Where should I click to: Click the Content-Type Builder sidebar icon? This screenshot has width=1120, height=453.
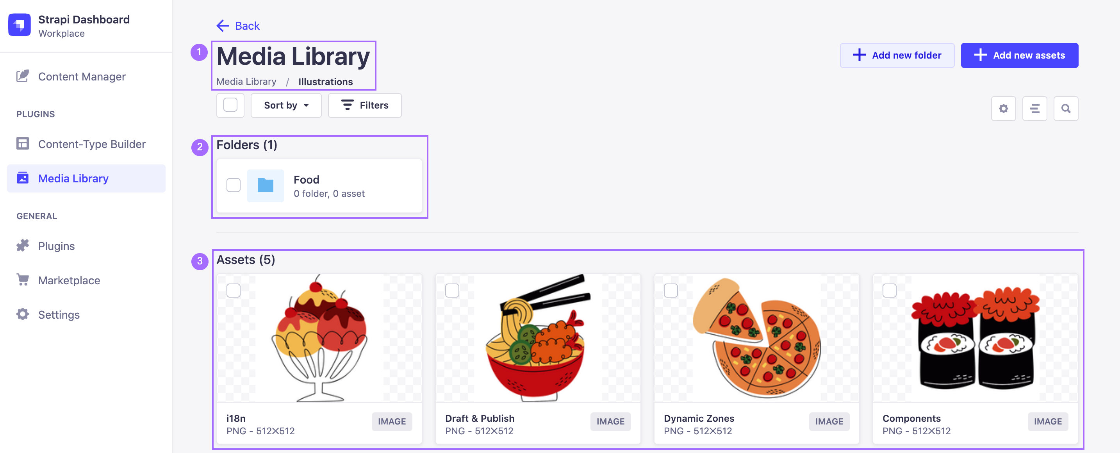(23, 144)
